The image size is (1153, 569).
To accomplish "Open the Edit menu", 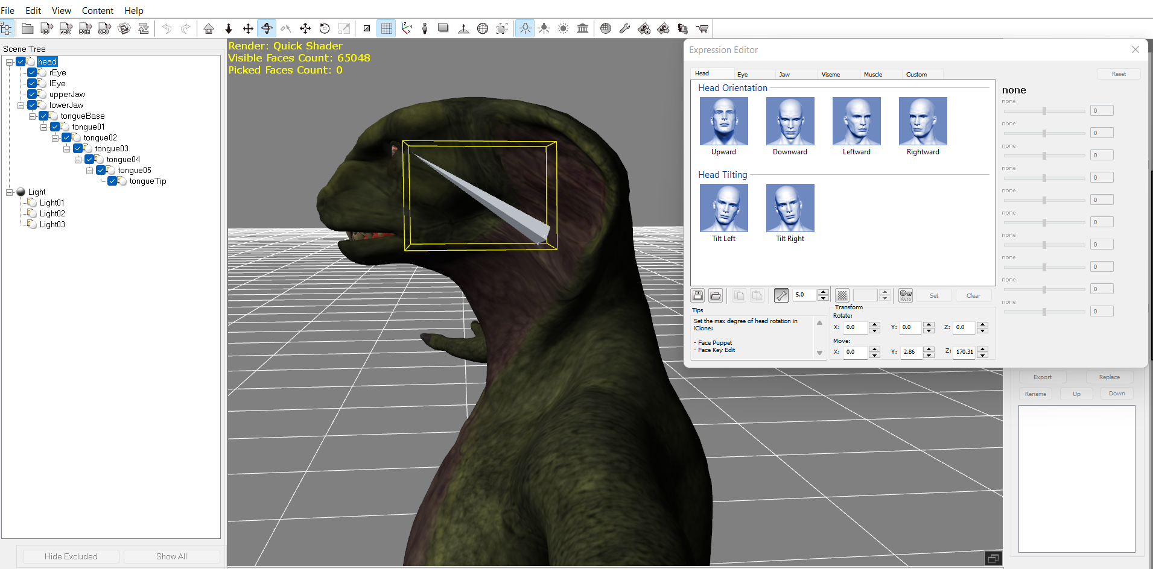I will click(x=33, y=10).
